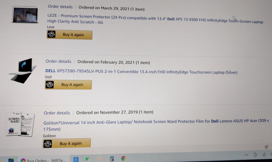Screen dimensions: 272x162
Task: Click the Screen Ward product thumbnail
Action: (x=20, y=124)
